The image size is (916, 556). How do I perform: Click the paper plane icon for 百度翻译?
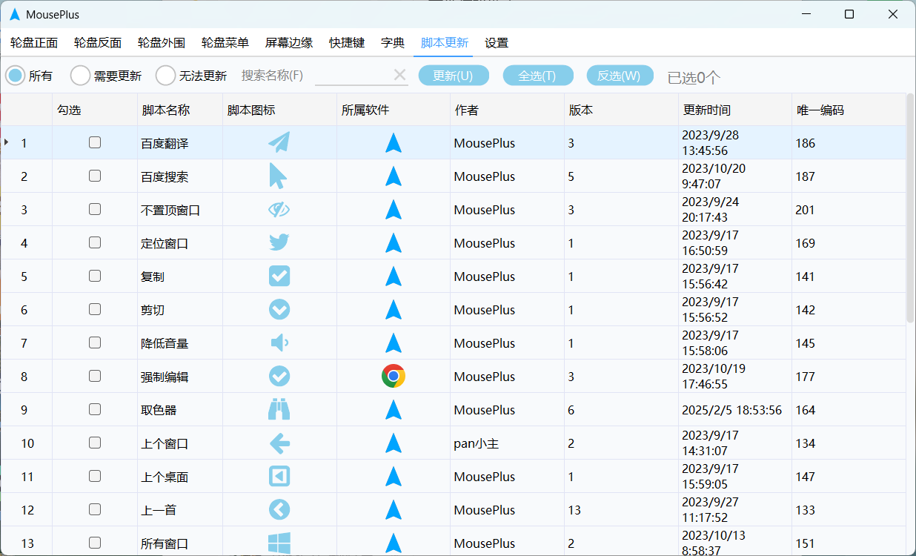pyautogui.click(x=279, y=142)
